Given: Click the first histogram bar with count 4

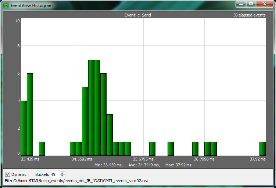Looking at the screenshot, I should point(24,128).
